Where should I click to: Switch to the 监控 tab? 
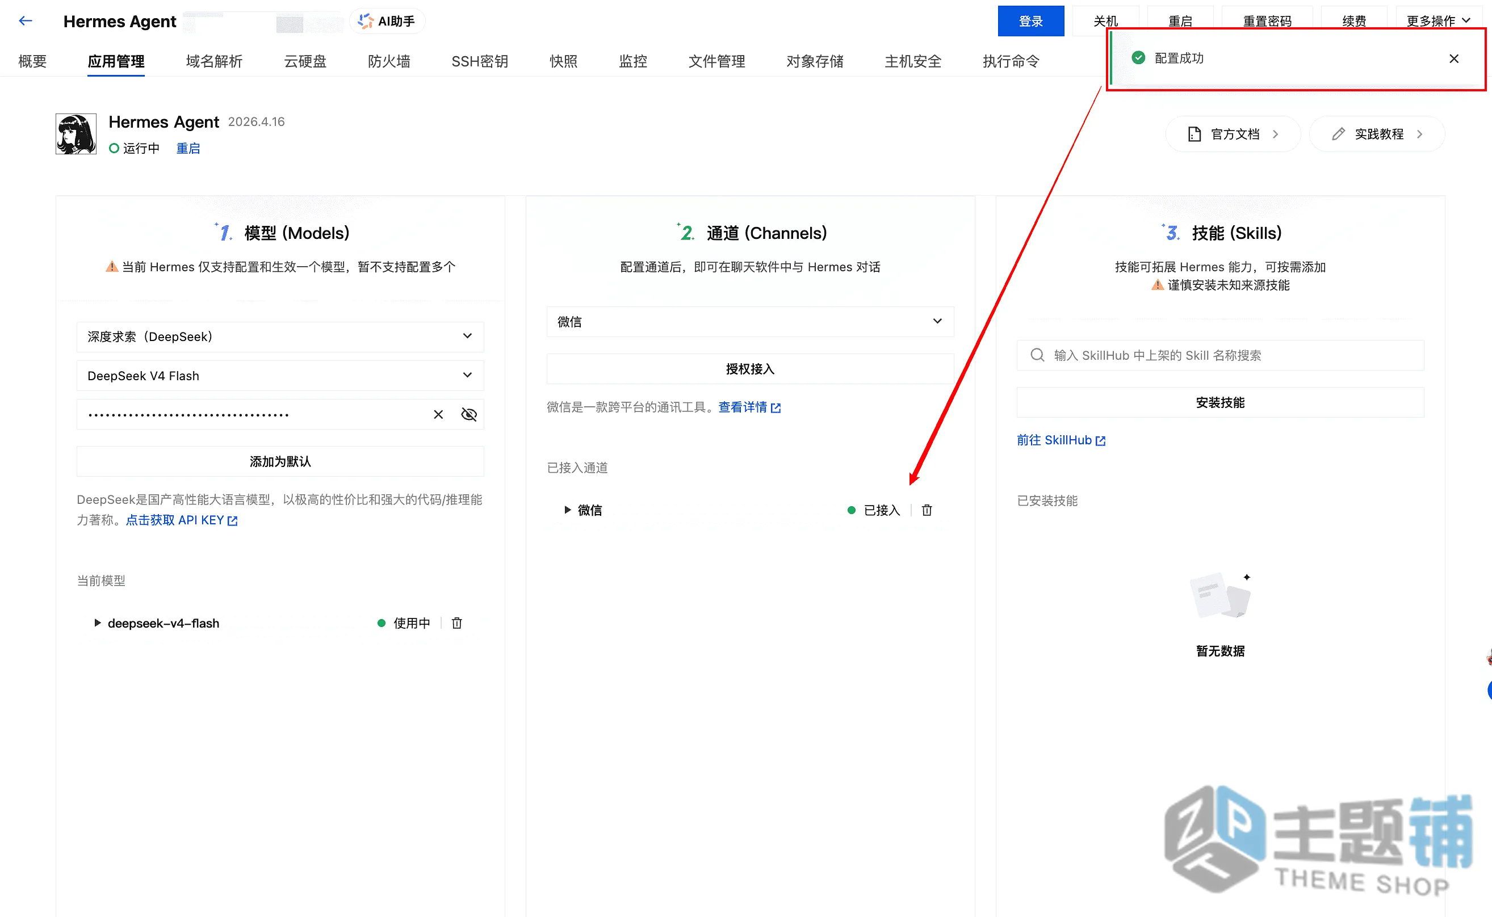633,61
